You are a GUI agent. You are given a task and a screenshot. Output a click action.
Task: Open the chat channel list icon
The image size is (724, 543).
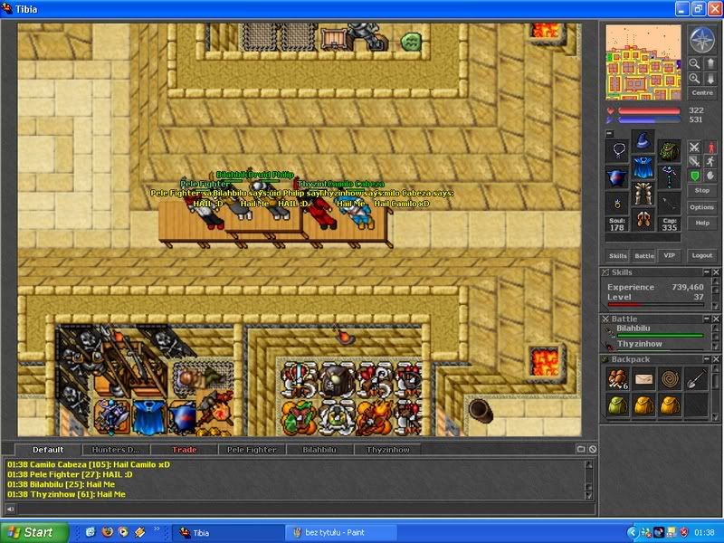581,449
